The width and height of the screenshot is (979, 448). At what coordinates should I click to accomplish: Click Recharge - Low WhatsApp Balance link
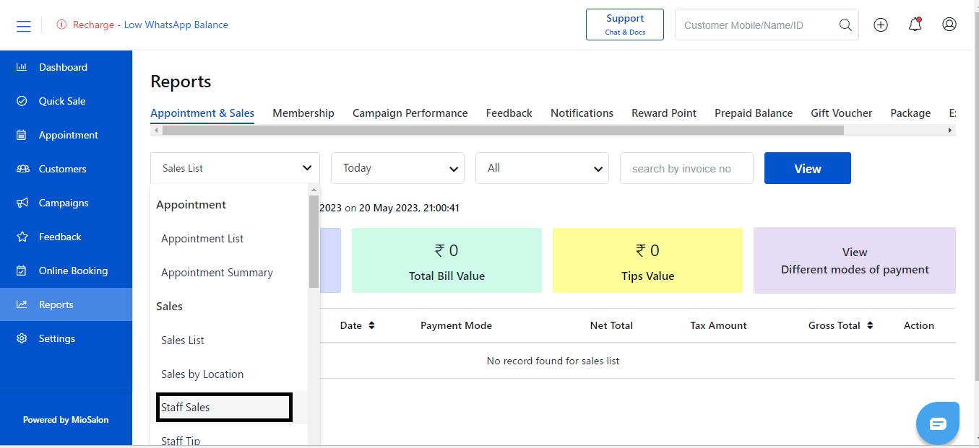tap(150, 25)
